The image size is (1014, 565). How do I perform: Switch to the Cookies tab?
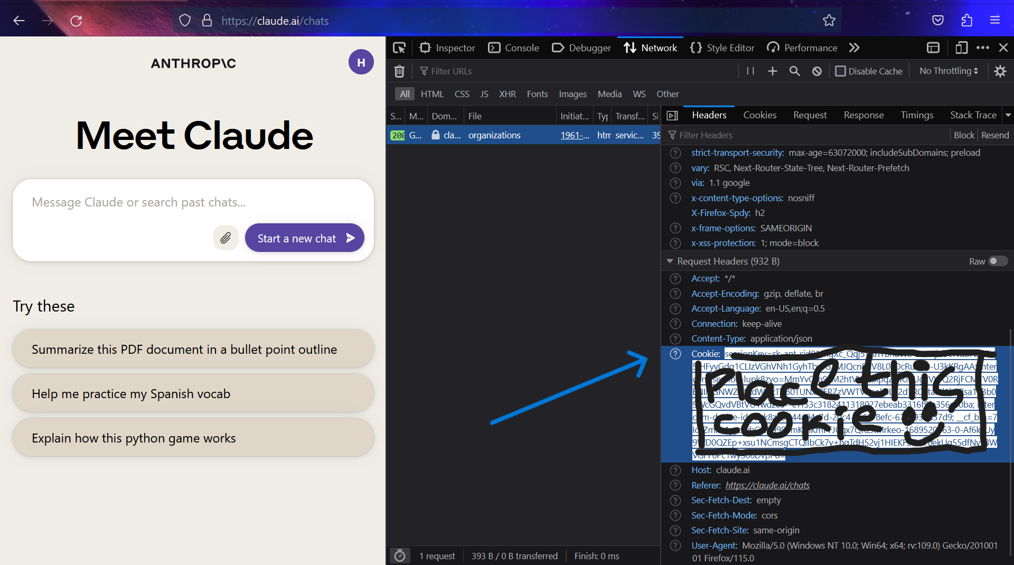759,115
